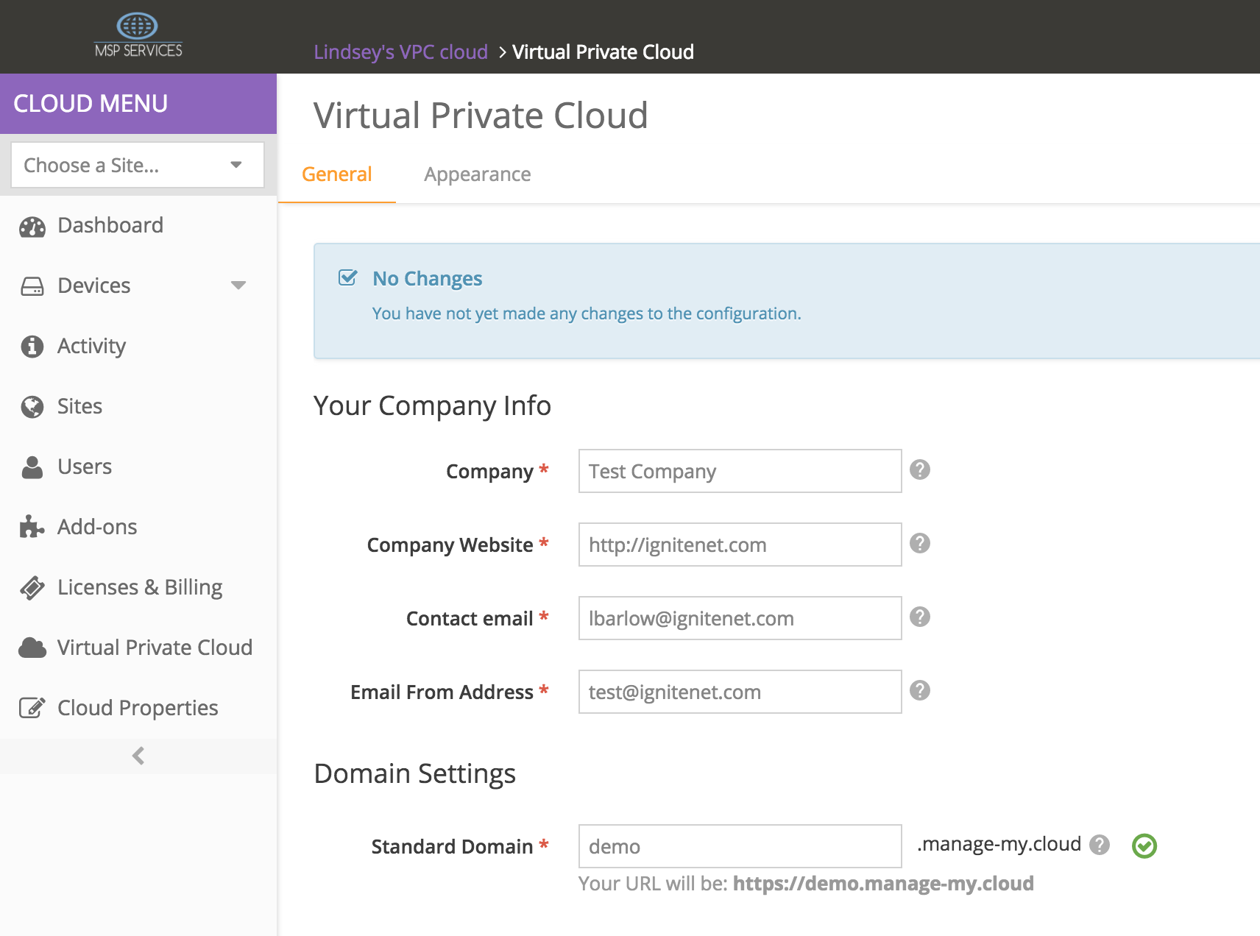Select the General tab
1260x936 pixels.
[337, 174]
